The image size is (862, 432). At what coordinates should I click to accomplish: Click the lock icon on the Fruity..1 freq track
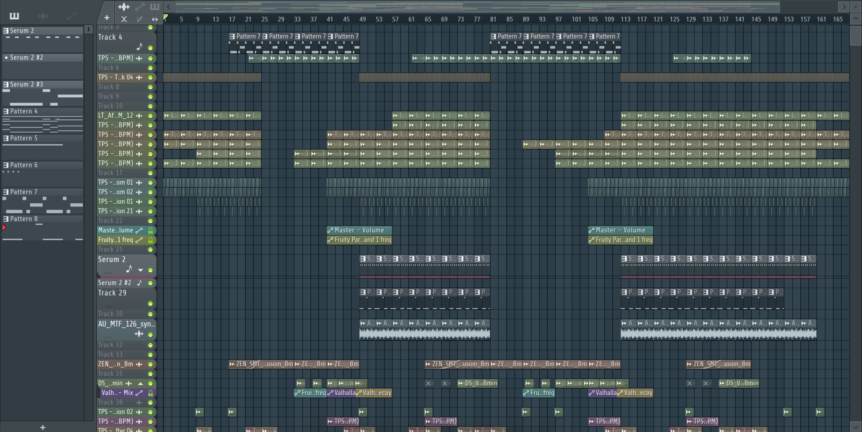151,240
